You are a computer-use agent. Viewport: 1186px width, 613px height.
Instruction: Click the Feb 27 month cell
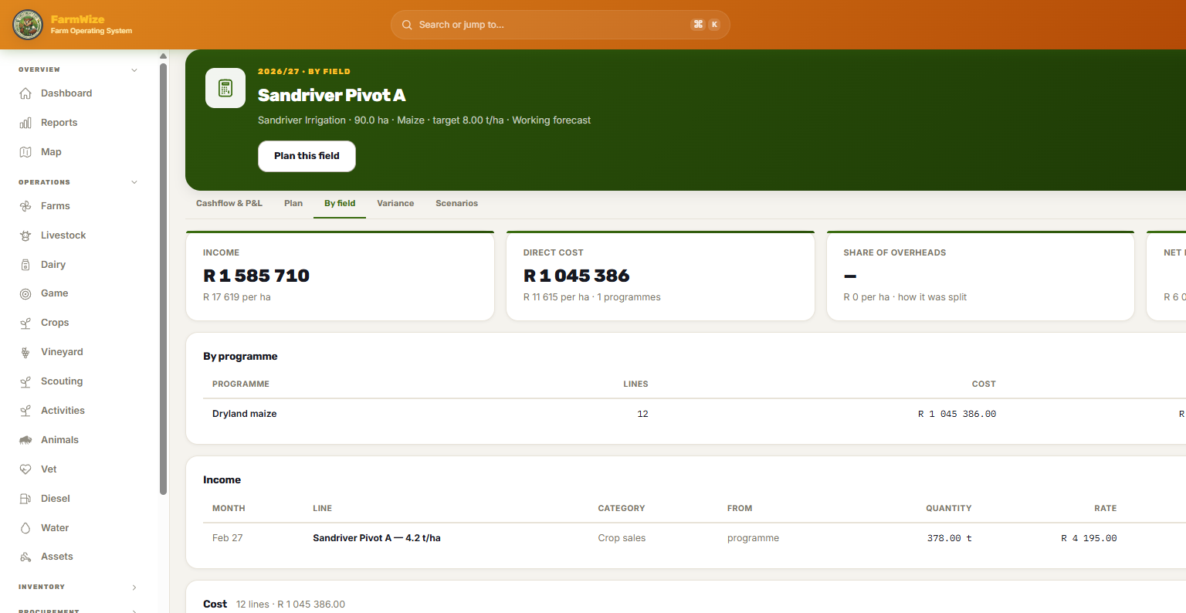[228, 538]
